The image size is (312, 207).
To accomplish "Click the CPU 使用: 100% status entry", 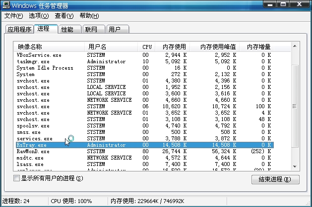I will pyautogui.click(x=71, y=201).
